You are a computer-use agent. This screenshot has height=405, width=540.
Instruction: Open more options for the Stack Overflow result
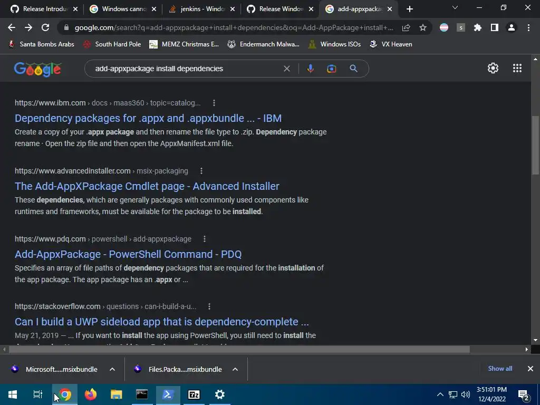pyautogui.click(x=209, y=306)
